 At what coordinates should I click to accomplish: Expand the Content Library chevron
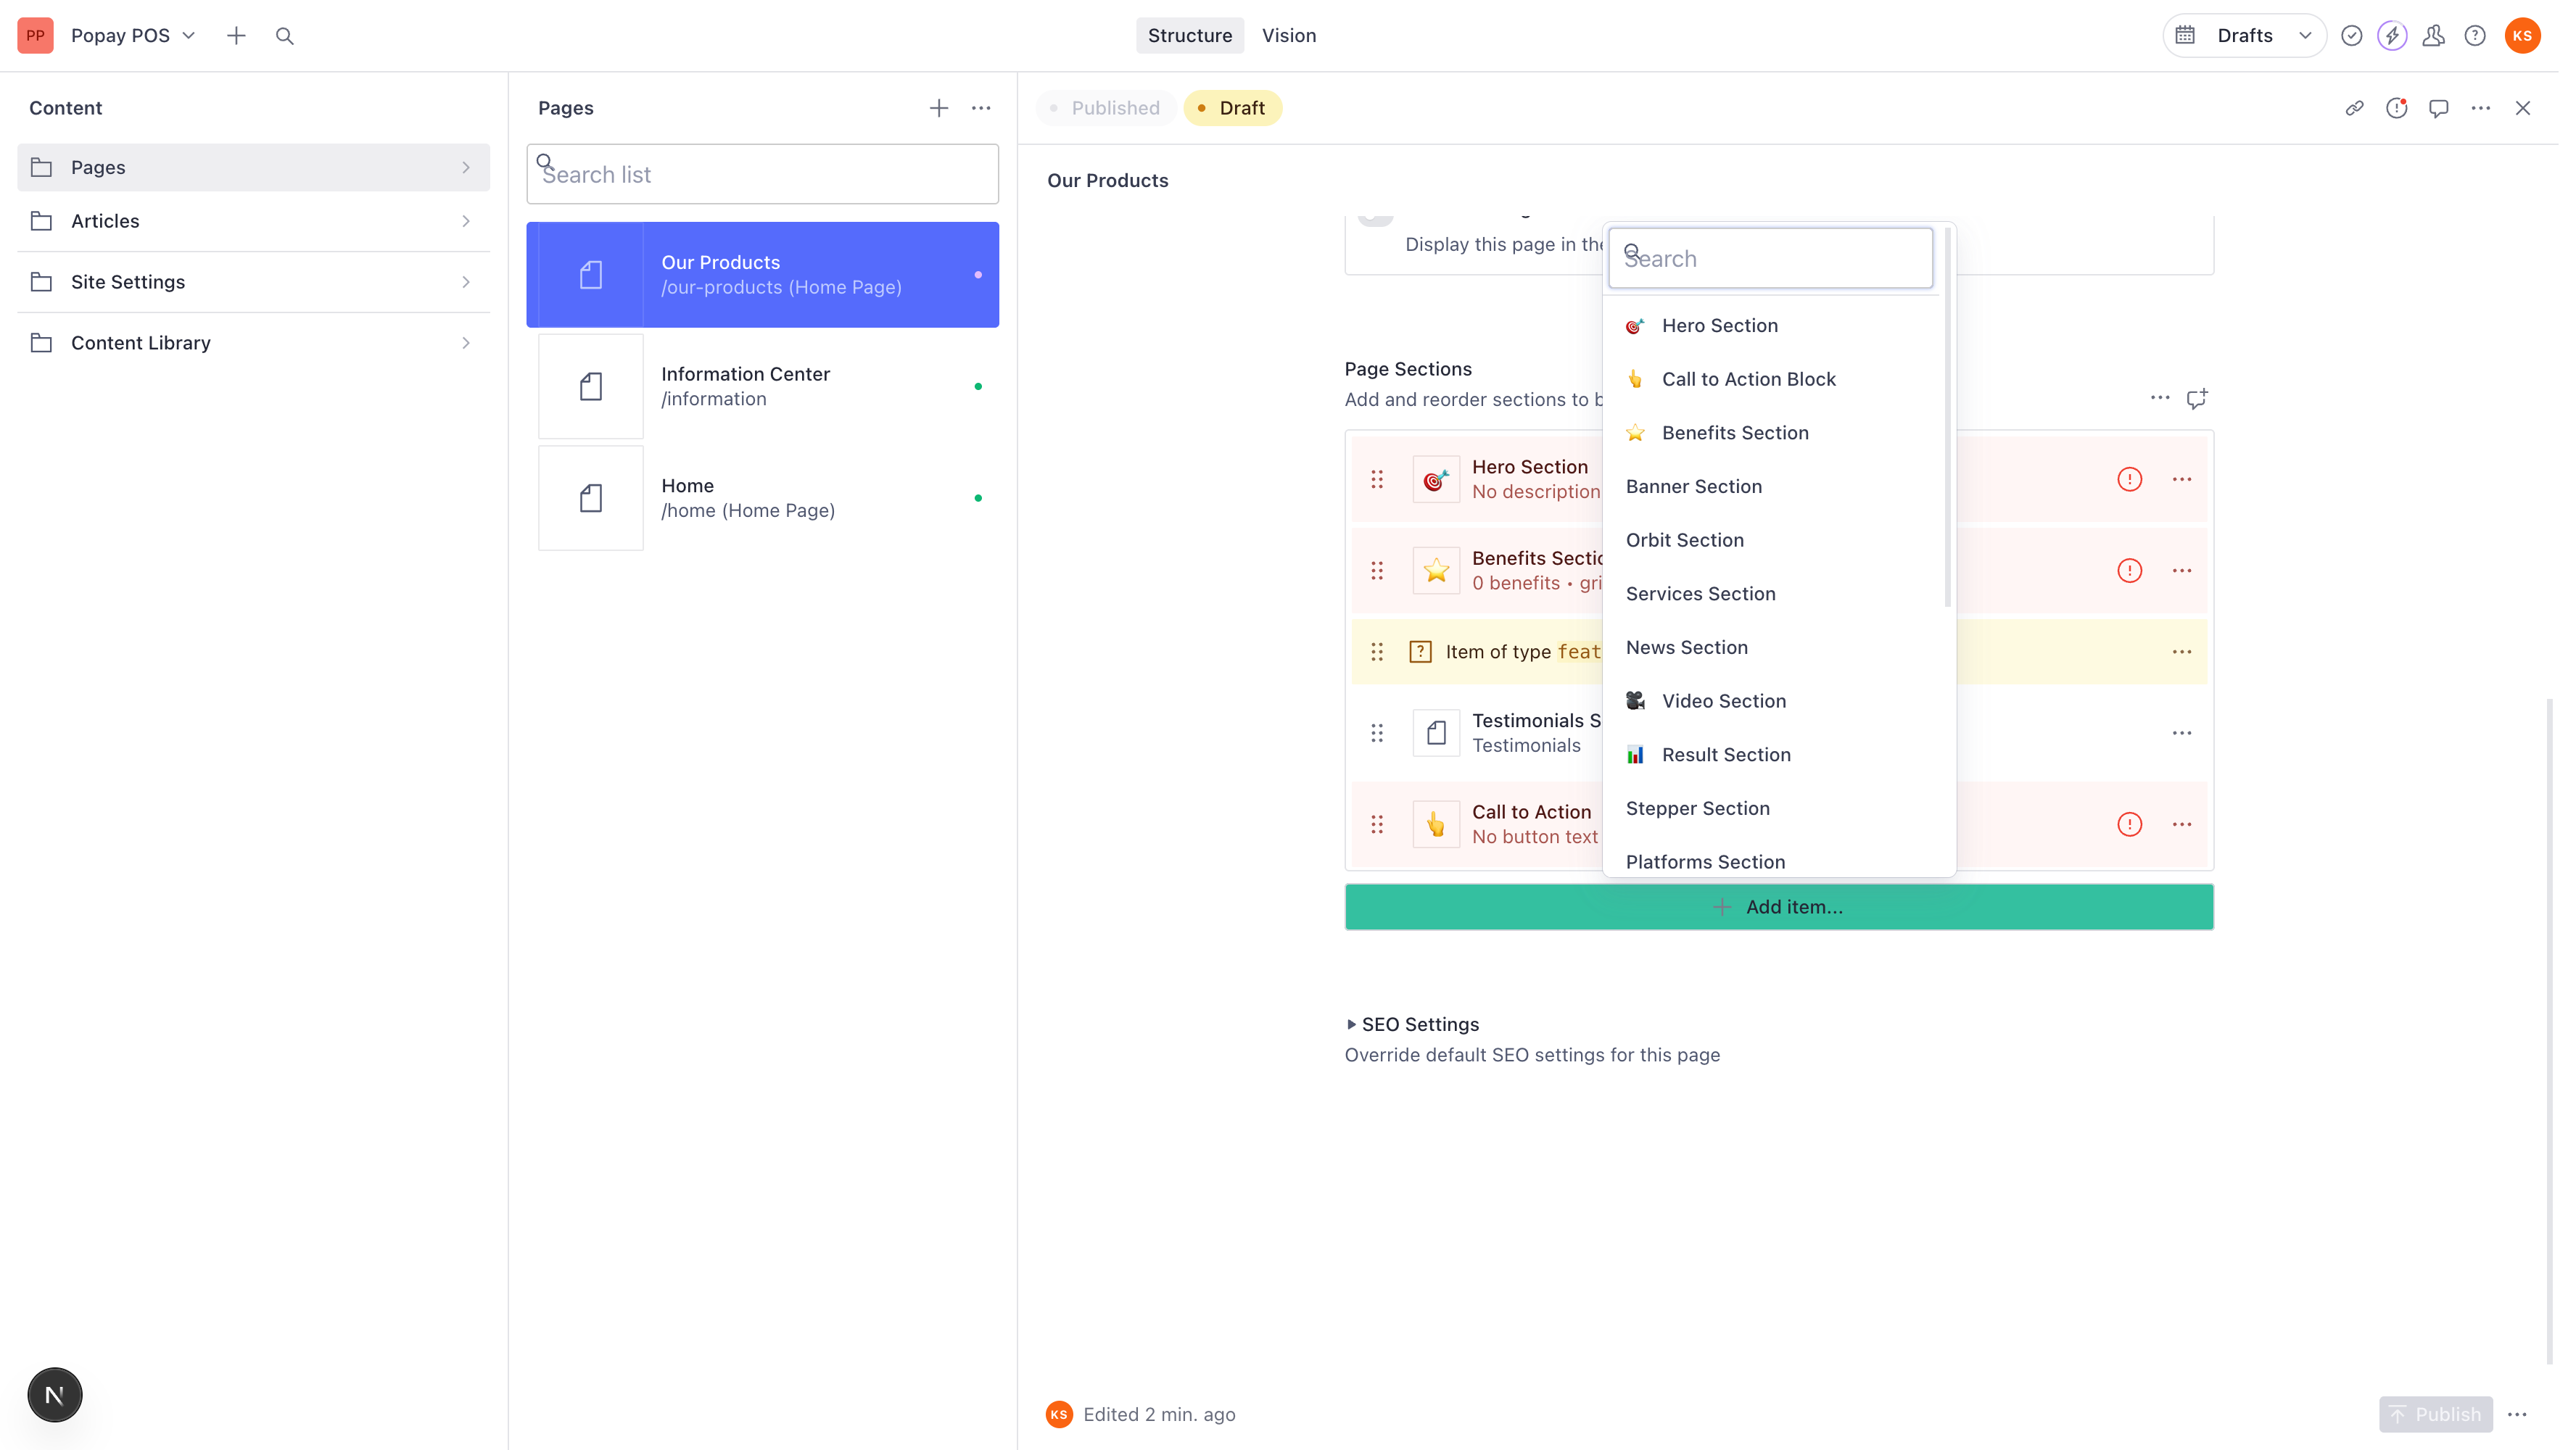(466, 343)
